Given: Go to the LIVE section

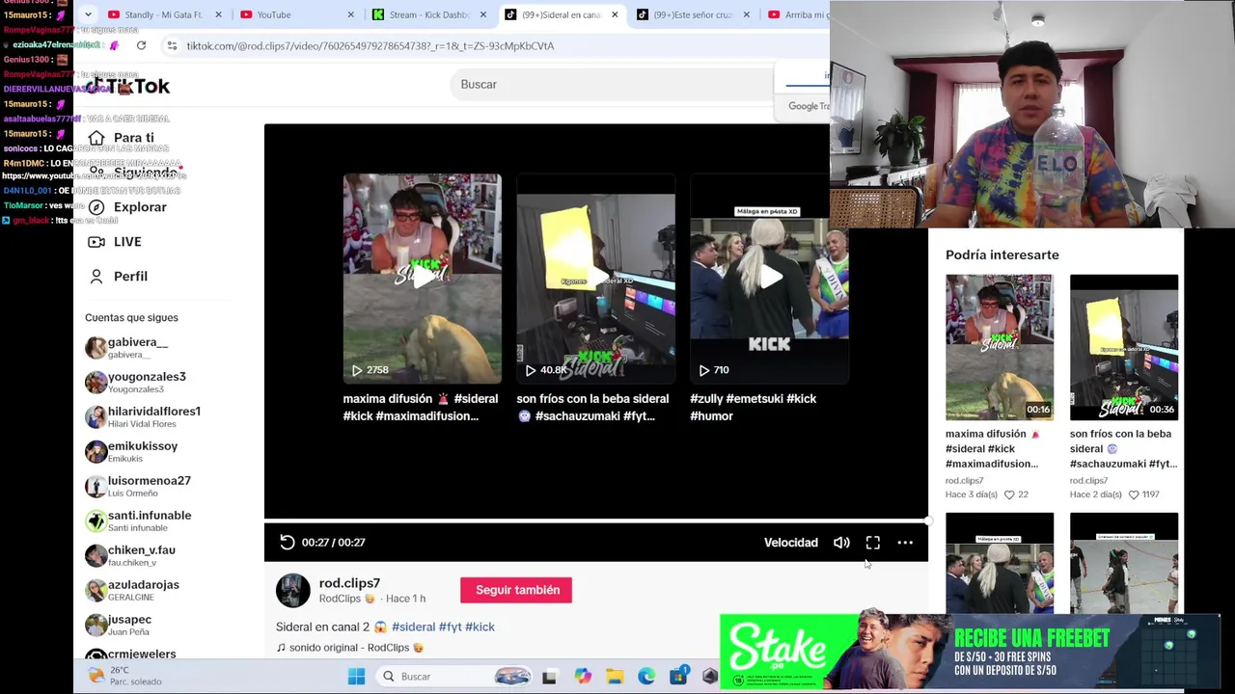Looking at the screenshot, I should point(115,242).
